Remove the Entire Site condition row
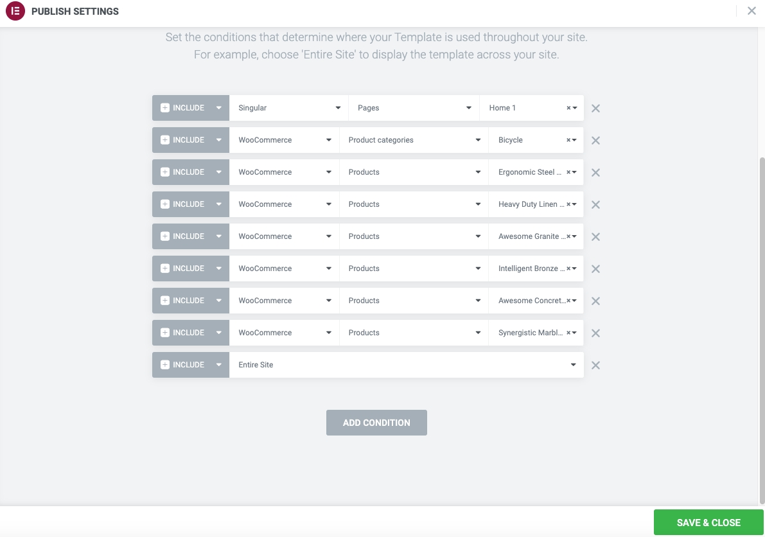The width and height of the screenshot is (765, 537). point(595,365)
